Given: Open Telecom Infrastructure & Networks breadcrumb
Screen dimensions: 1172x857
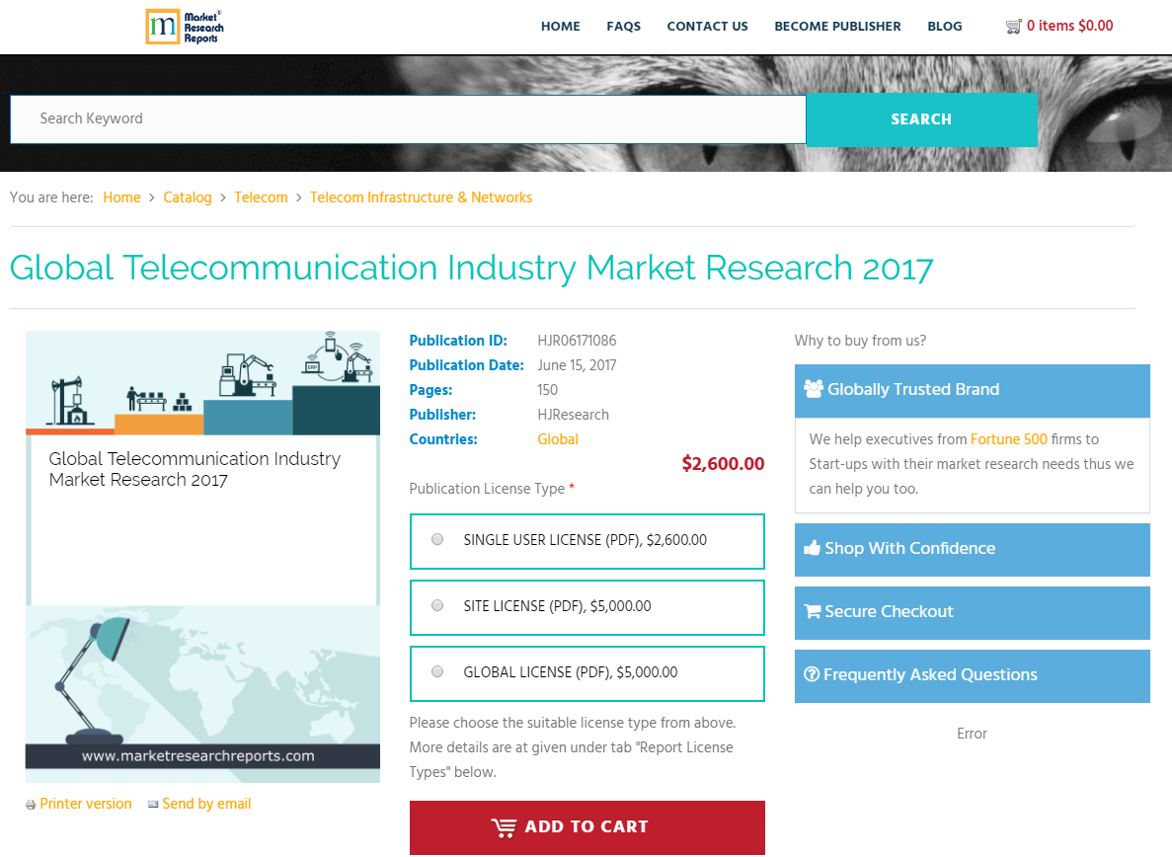Looking at the screenshot, I should pyautogui.click(x=422, y=197).
